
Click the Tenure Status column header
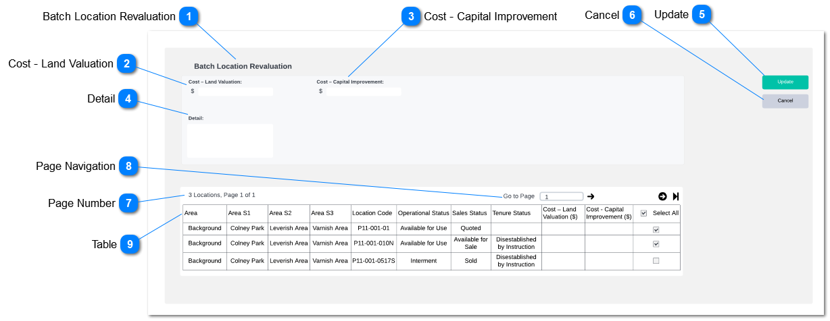(x=516, y=213)
